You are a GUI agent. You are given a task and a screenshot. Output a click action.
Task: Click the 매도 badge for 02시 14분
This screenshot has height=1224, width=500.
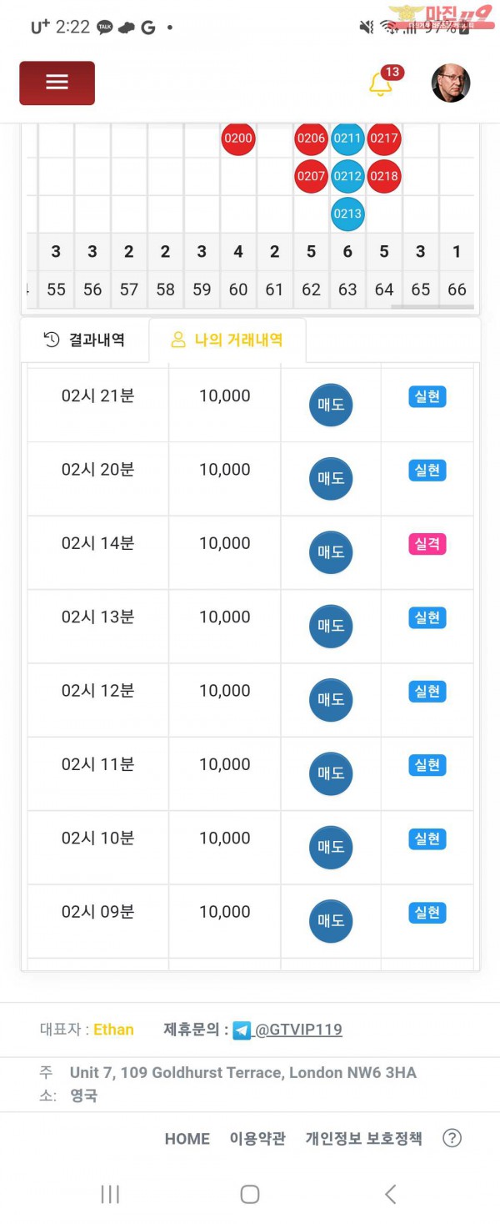pyautogui.click(x=331, y=552)
